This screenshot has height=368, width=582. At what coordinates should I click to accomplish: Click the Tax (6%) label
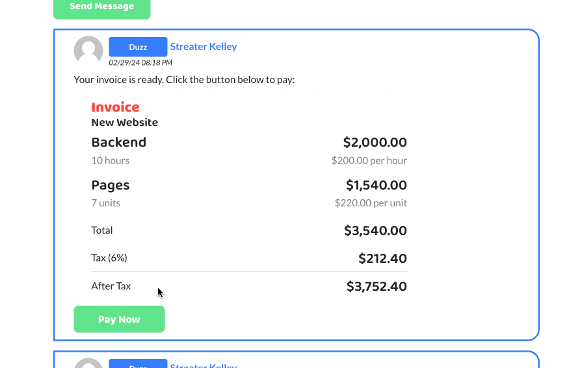pyautogui.click(x=109, y=258)
